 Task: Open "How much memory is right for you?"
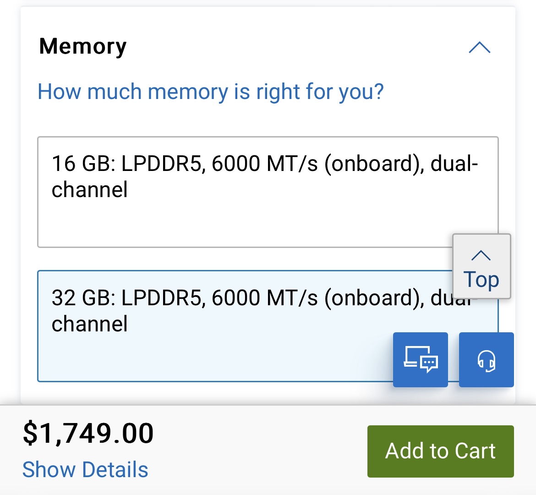(x=210, y=91)
